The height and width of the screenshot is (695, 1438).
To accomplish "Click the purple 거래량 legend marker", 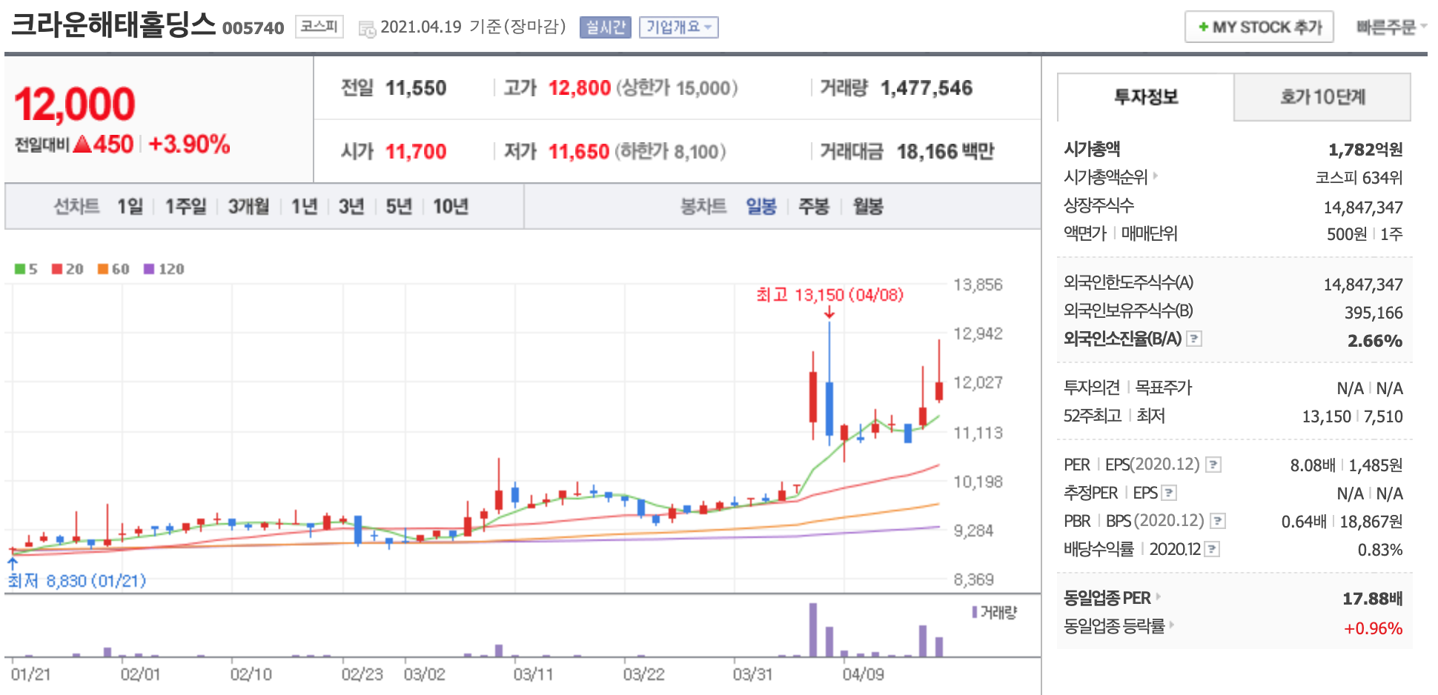I will tap(975, 612).
